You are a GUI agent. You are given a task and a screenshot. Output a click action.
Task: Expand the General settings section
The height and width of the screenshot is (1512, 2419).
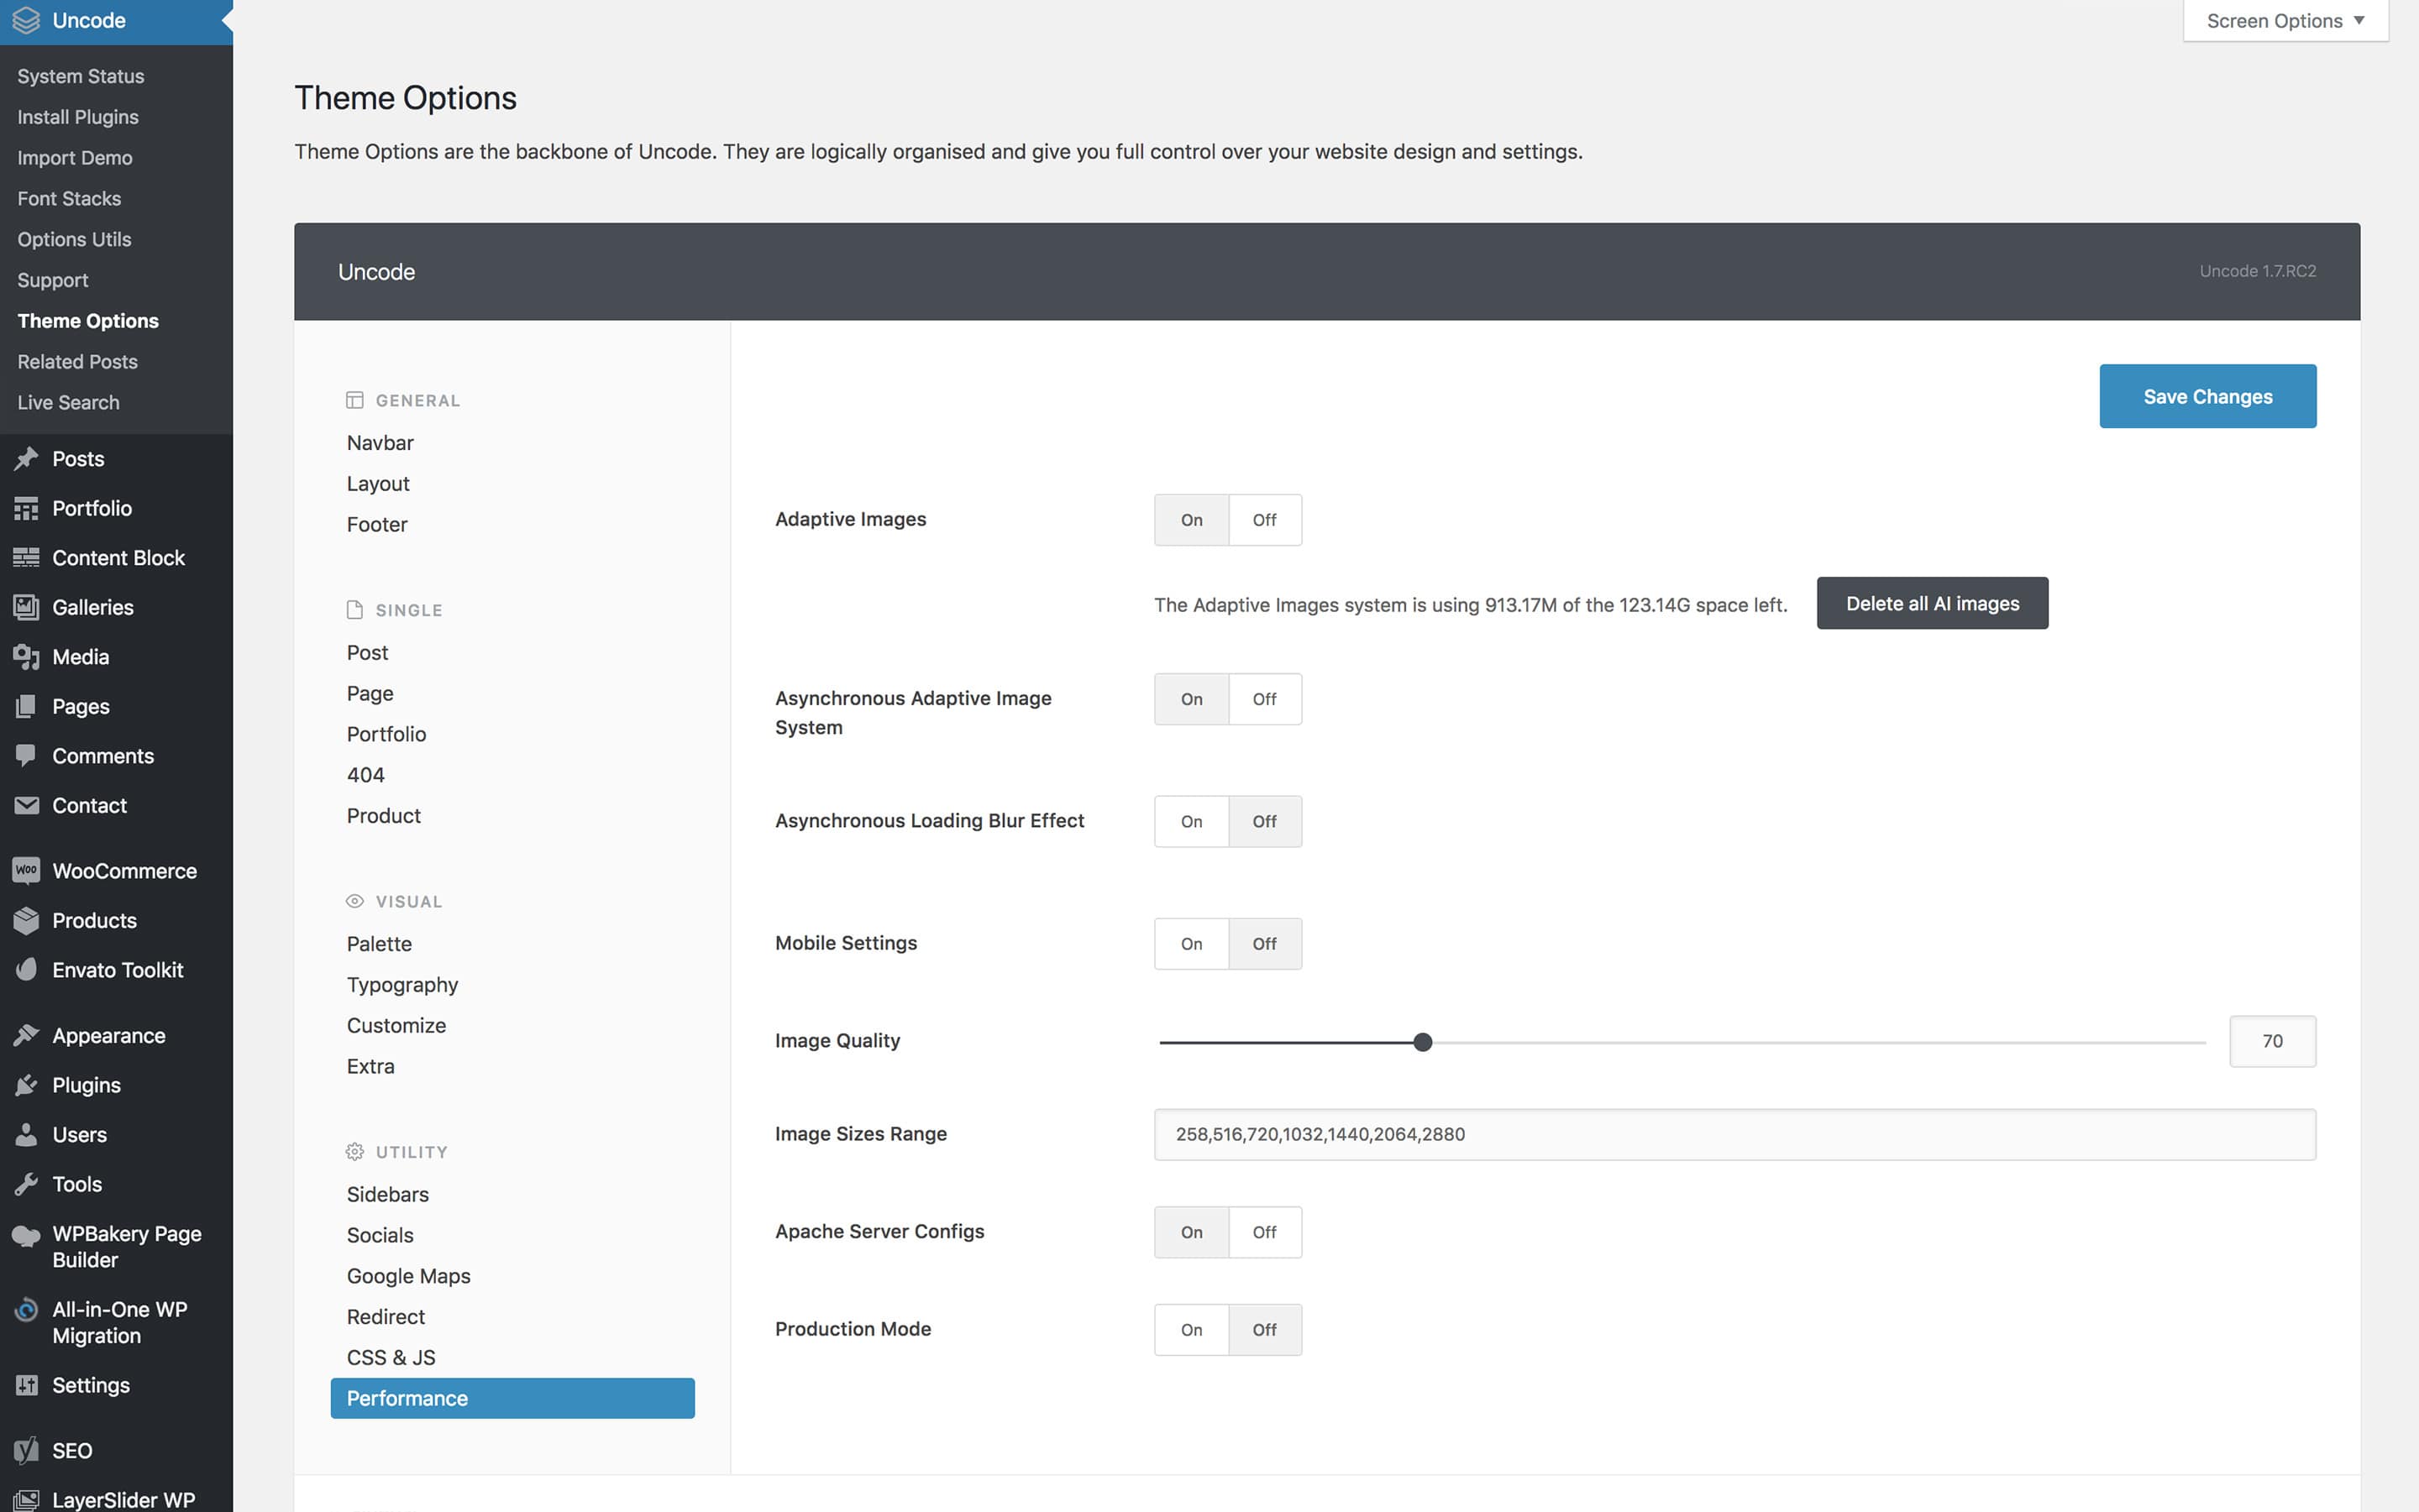[x=417, y=399]
